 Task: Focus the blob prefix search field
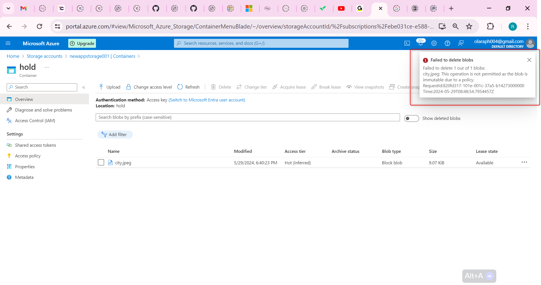(x=248, y=117)
